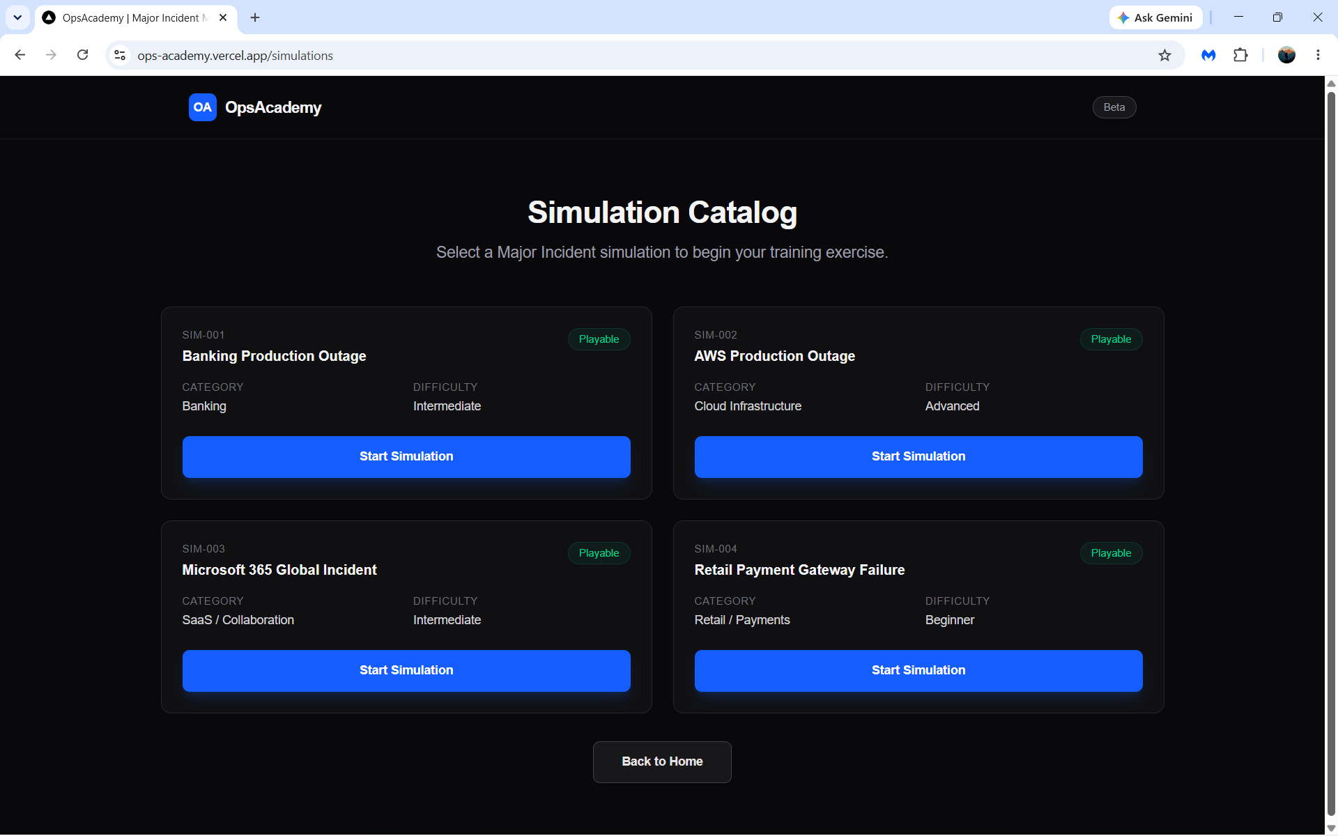Click the browser forward arrow
Viewport: 1338px width, 836px height.
51,55
